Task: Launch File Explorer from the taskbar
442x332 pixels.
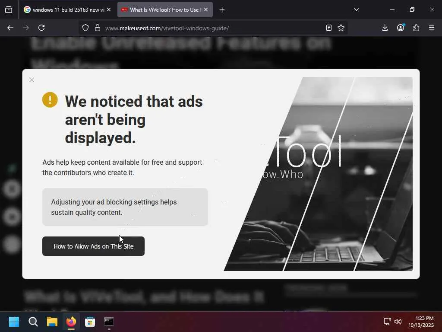Action: [x=52, y=322]
